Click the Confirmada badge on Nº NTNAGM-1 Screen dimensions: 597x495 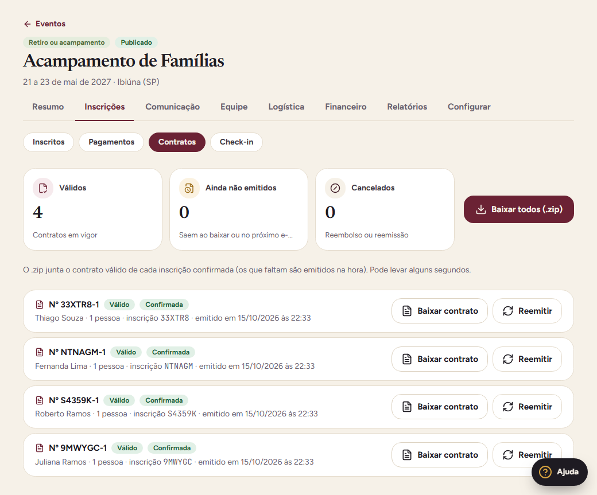click(170, 352)
